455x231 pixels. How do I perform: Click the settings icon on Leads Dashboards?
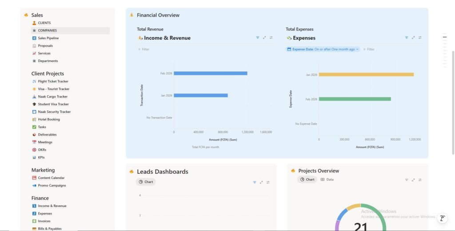click(268, 182)
